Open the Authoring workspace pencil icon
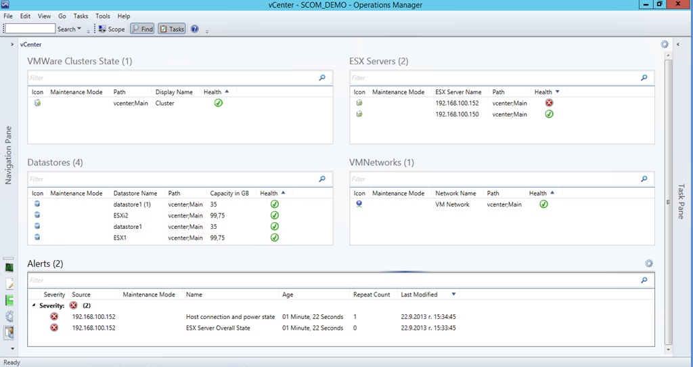Image resolution: width=693 pixels, height=367 pixels. point(9,284)
